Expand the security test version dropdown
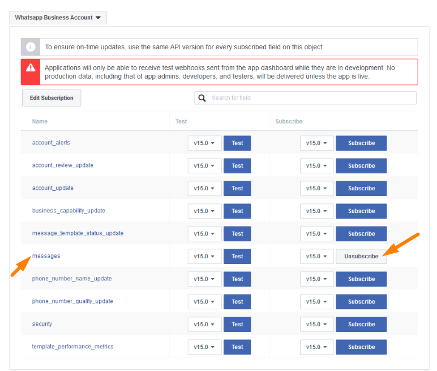Screen dimensions: 437x371 [x=204, y=325]
